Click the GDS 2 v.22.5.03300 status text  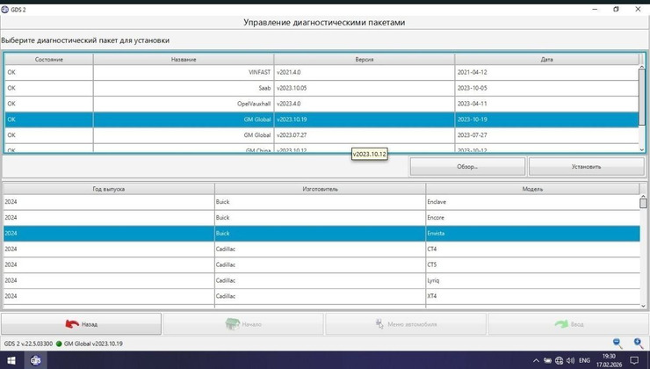pos(28,344)
